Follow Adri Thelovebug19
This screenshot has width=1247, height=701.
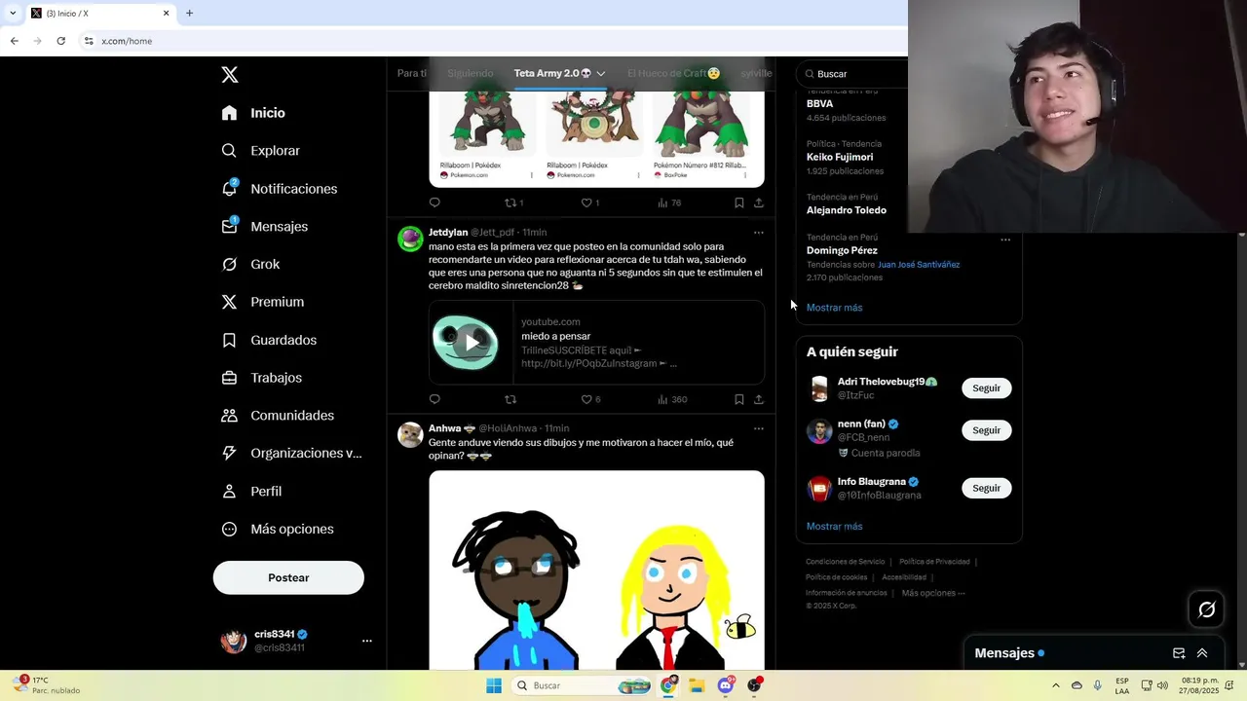(986, 388)
